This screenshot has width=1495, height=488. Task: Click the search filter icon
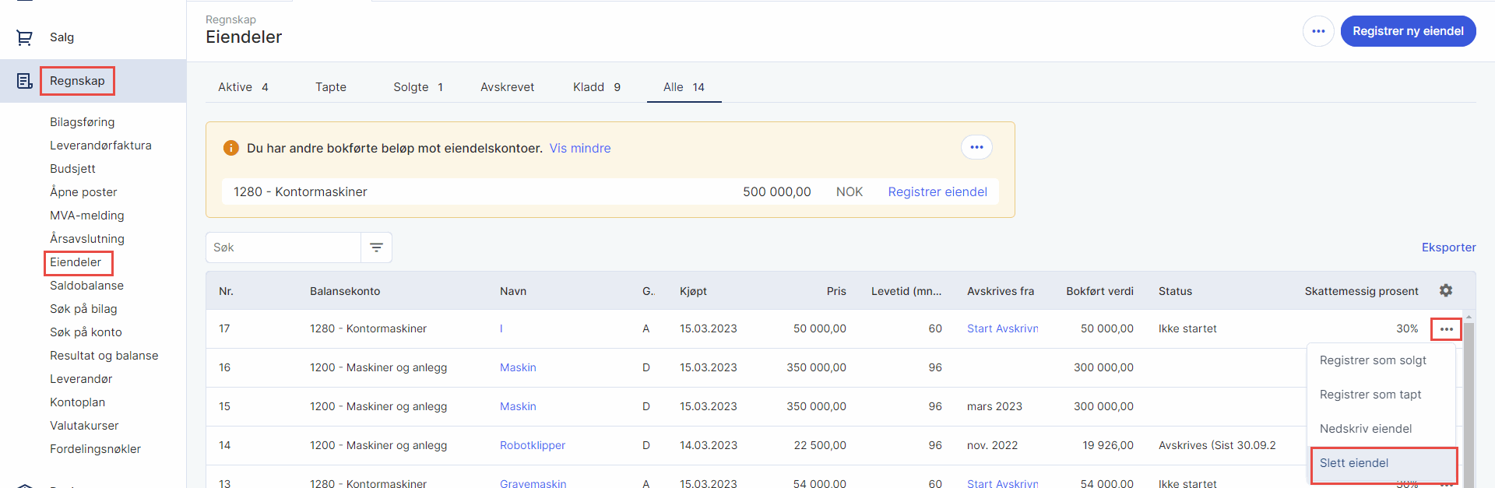coord(376,248)
